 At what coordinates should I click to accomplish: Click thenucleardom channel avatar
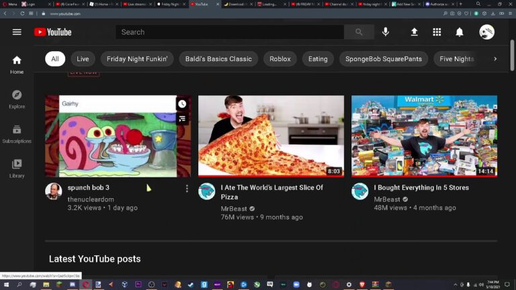(53, 191)
